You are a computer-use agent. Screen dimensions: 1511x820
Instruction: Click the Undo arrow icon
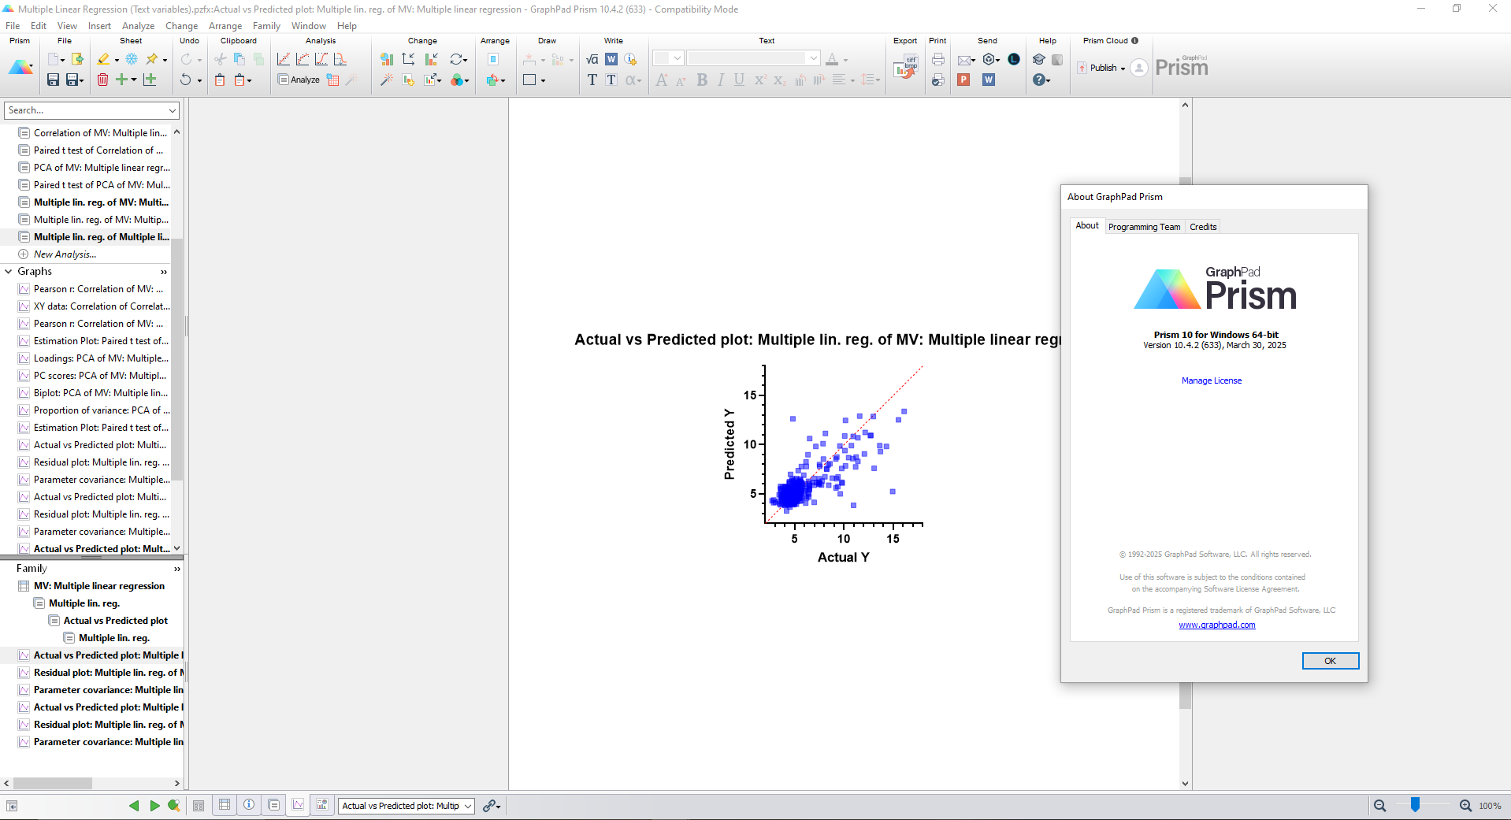click(185, 80)
